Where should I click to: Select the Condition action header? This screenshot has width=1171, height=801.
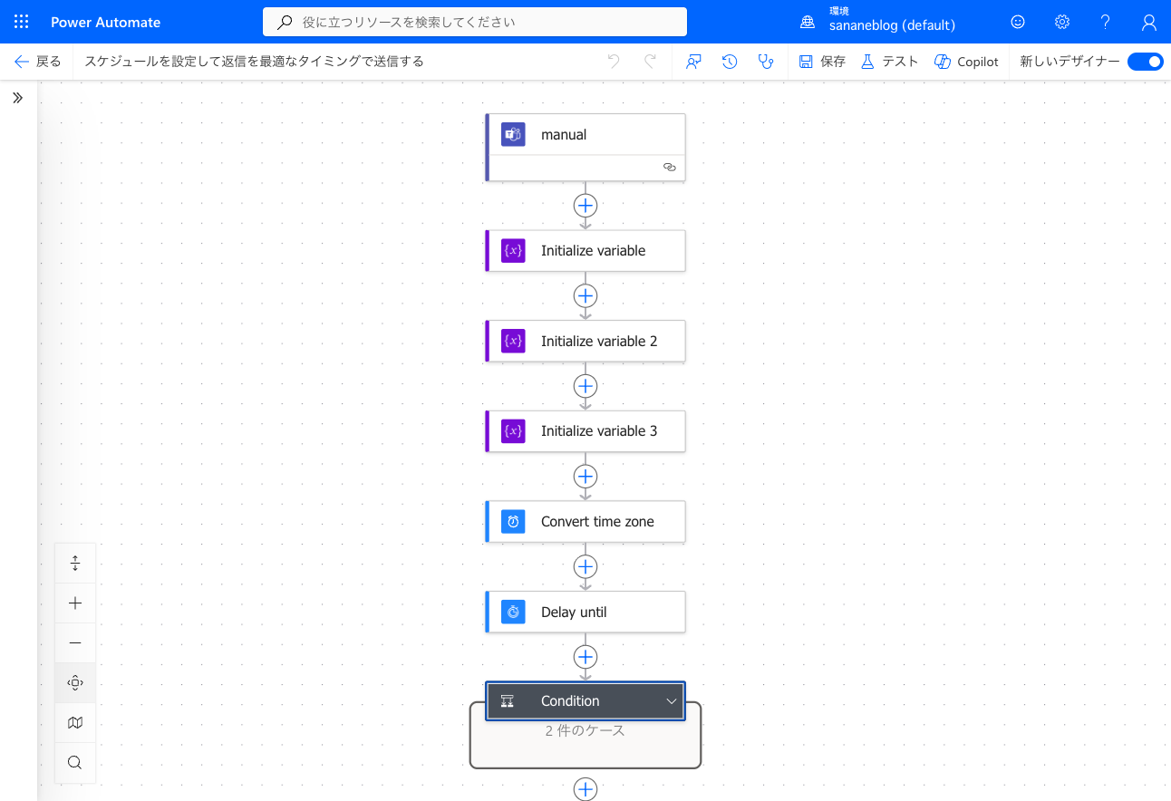tap(585, 701)
